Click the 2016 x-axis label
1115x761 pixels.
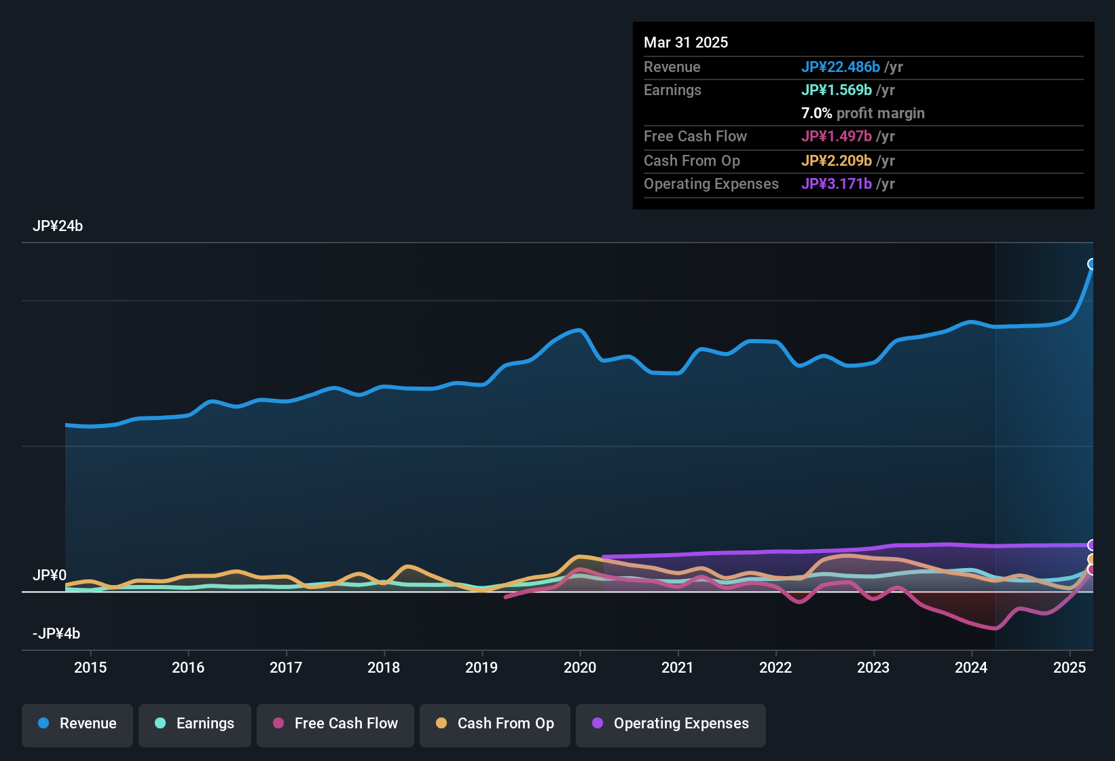188,667
